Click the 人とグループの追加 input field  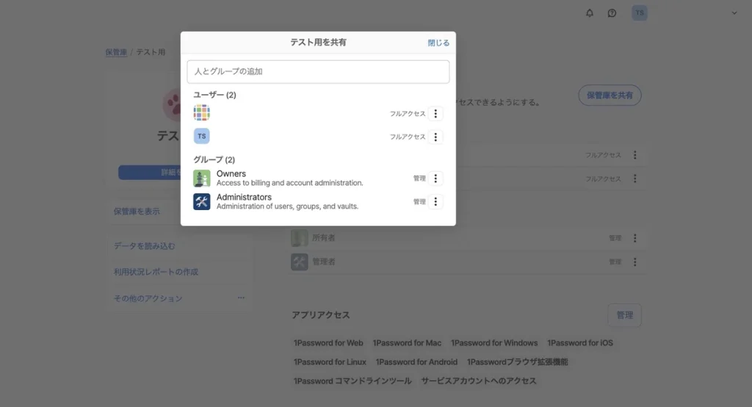[x=318, y=72]
